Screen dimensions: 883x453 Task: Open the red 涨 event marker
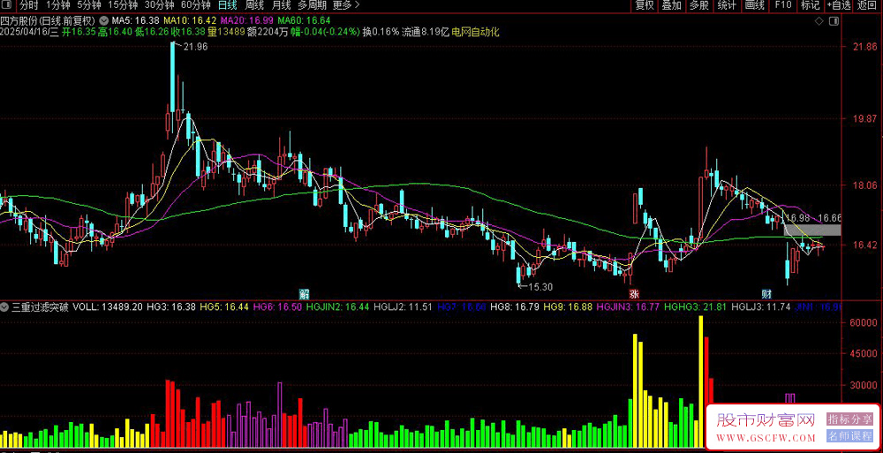point(634,293)
